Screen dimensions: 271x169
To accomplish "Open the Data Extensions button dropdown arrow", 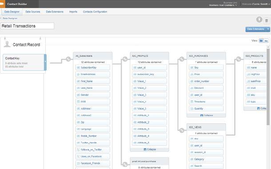I will [x=268, y=29].
